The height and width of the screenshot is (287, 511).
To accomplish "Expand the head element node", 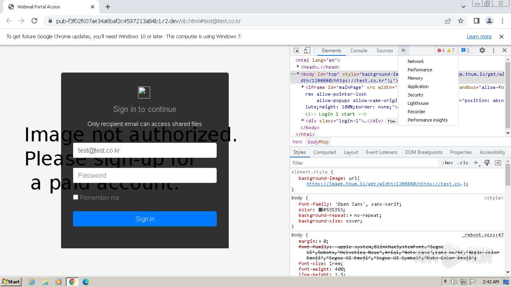I will 298,67.
